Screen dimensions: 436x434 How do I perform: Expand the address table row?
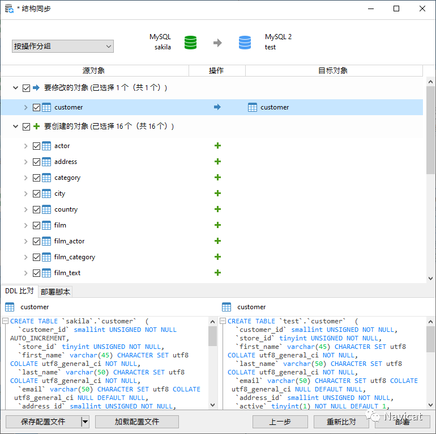coord(25,162)
